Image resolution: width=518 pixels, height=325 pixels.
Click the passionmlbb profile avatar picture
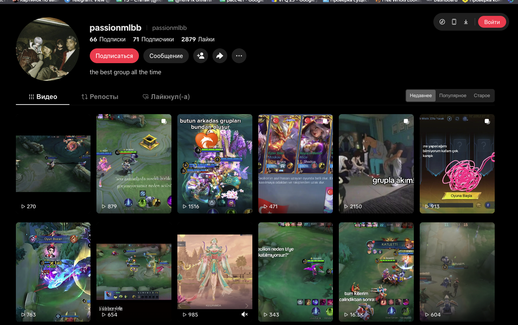click(x=48, y=49)
